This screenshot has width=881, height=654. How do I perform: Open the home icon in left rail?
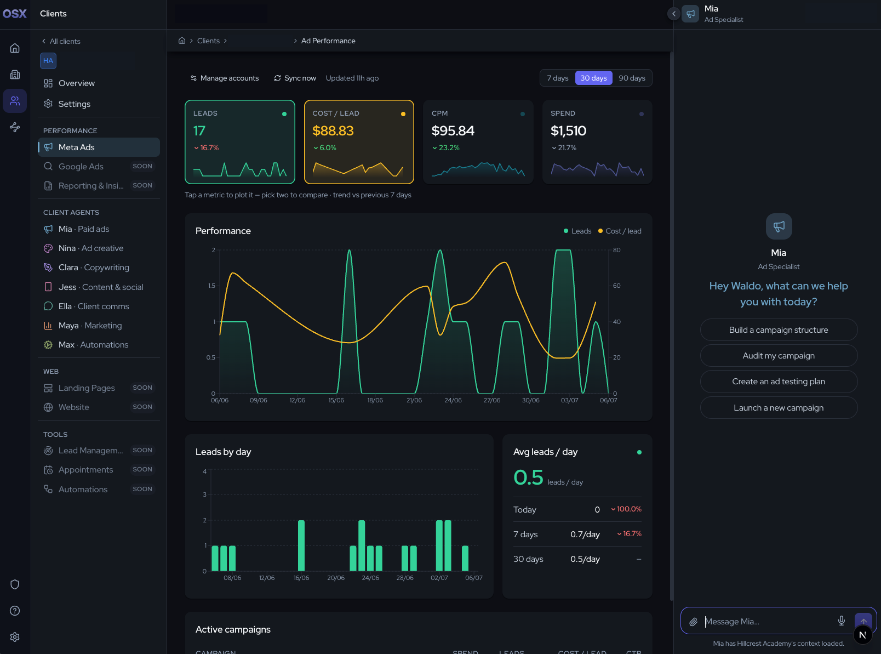click(15, 48)
